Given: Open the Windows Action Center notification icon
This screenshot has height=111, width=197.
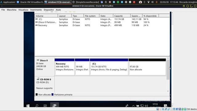Looking at the screenshot, I should [166, 106].
